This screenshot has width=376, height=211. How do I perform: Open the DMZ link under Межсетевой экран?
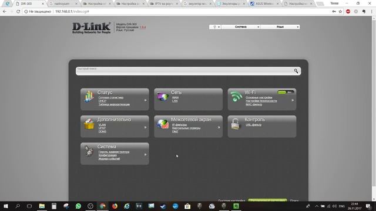click(x=175, y=131)
